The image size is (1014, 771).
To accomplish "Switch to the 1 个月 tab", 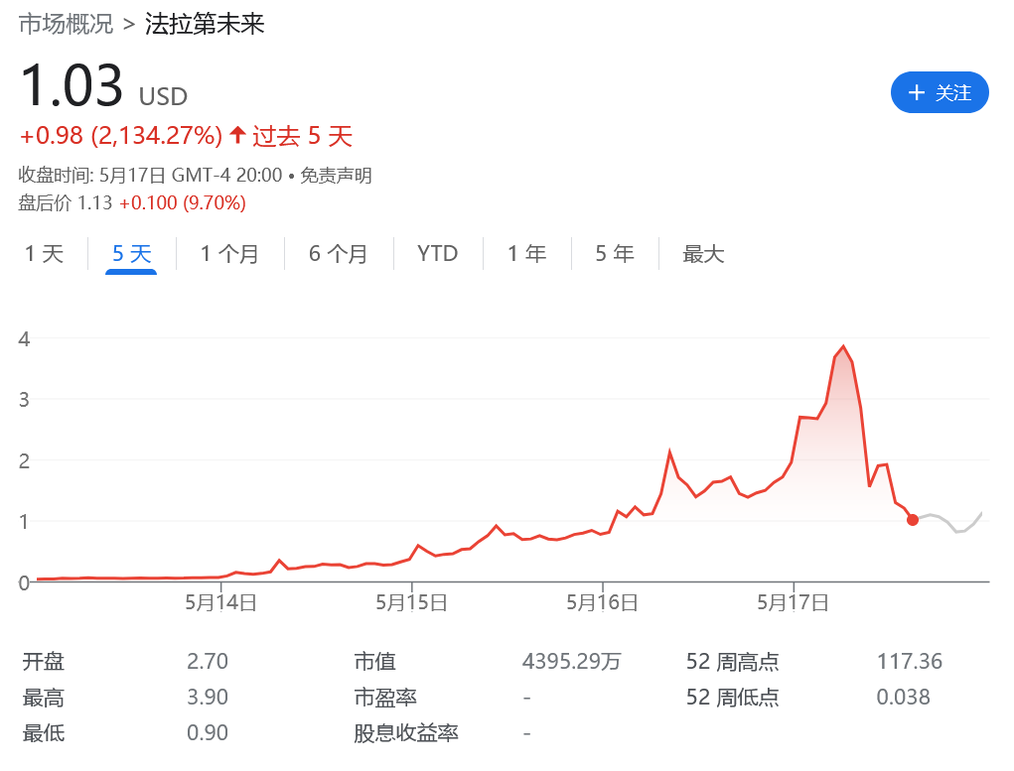I will [229, 254].
